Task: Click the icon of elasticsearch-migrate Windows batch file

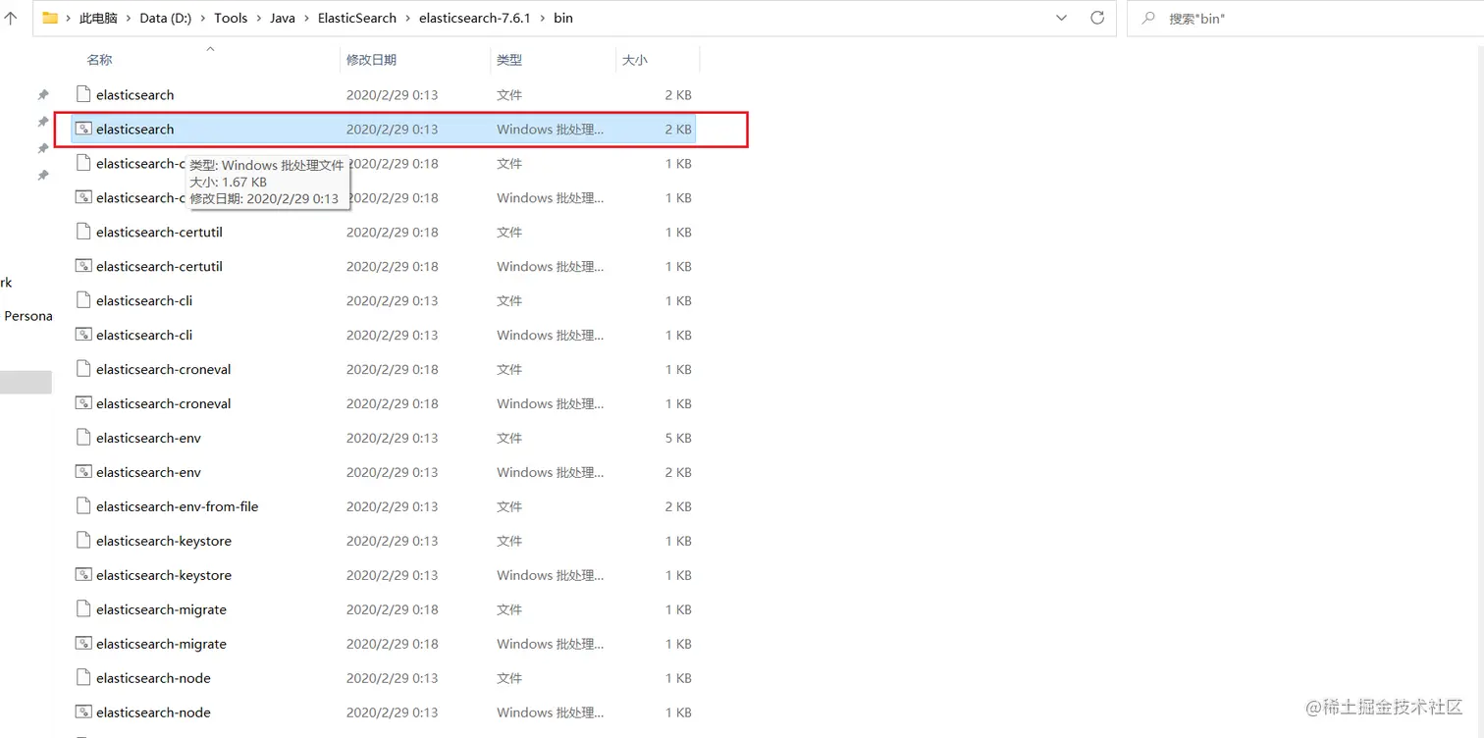Action: [x=83, y=644]
